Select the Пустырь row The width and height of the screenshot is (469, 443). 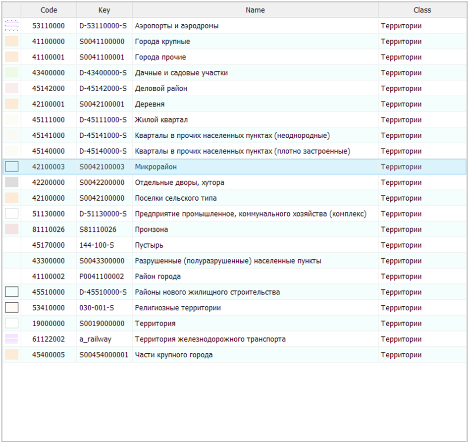point(149,245)
